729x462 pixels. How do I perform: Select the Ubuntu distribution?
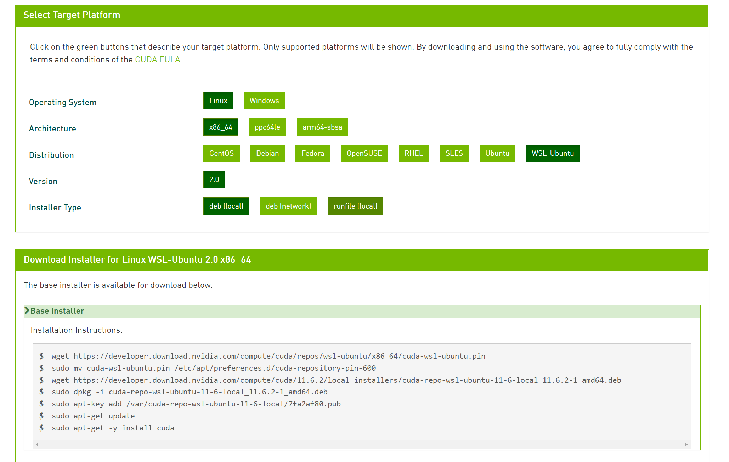[497, 153]
